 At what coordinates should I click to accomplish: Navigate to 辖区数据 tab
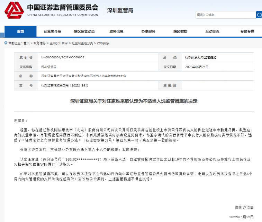(x=180, y=31)
